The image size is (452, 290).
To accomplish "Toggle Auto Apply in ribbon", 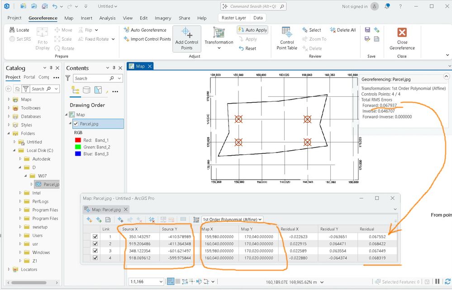I will click(x=252, y=30).
